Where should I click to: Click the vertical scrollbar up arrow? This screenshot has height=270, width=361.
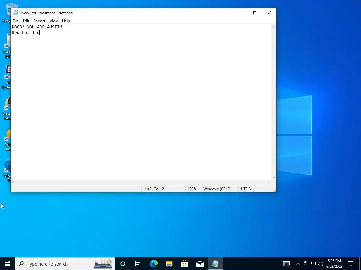pyautogui.click(x=274, y=27)
